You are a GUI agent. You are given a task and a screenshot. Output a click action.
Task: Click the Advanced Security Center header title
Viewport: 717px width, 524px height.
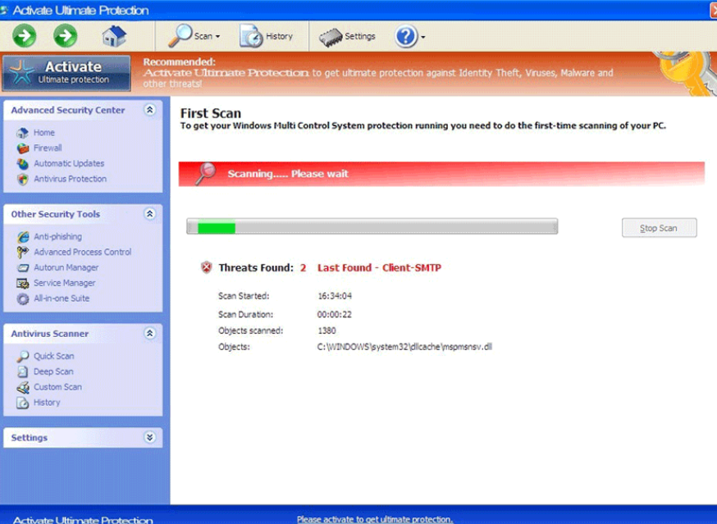(67, 110)
